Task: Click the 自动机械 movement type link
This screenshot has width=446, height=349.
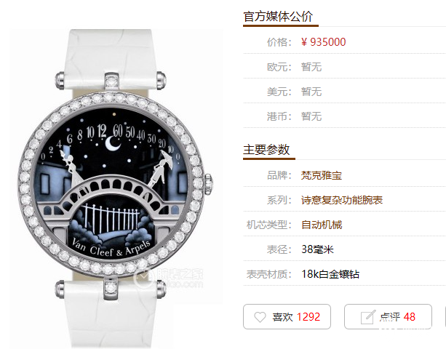Action: click(x=322, y=225)
